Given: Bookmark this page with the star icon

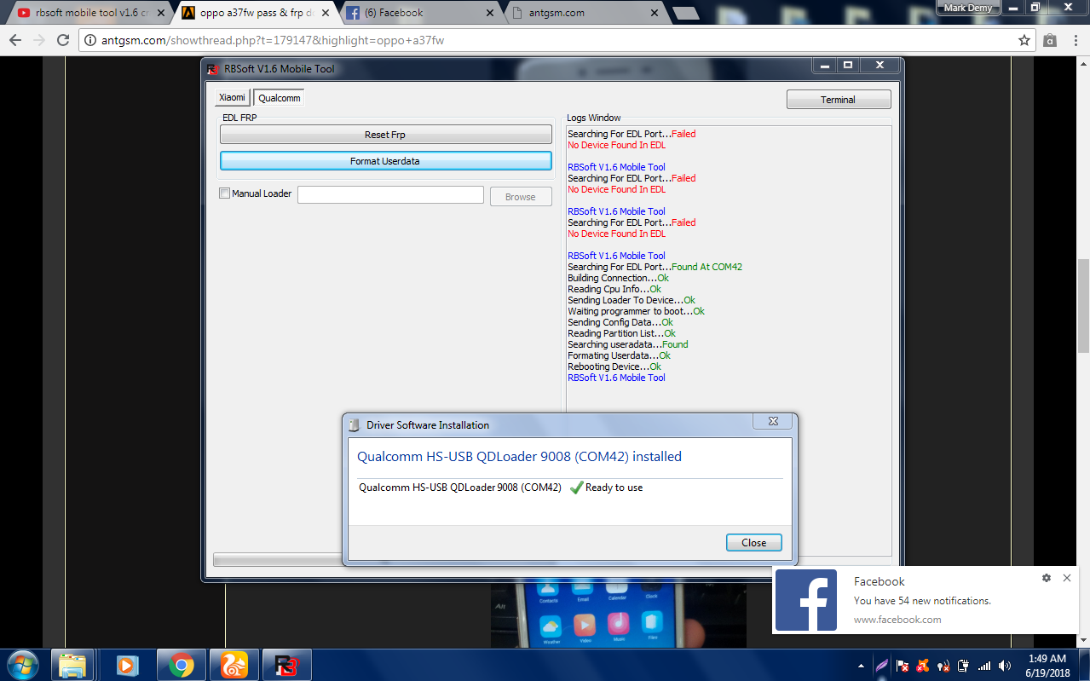Looking at the screenshot, I should click(x=1024, y=40).
